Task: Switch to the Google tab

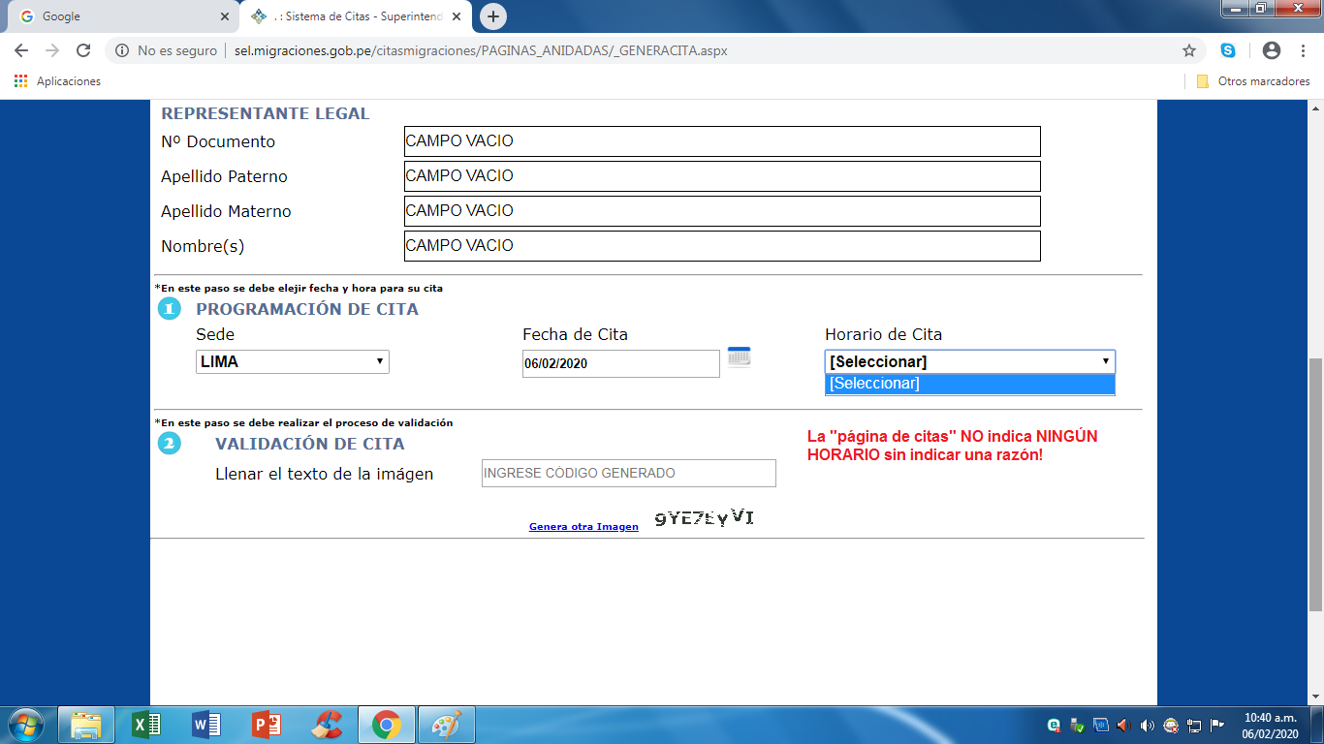Action: pyautogui.click(x=120, y=16)
